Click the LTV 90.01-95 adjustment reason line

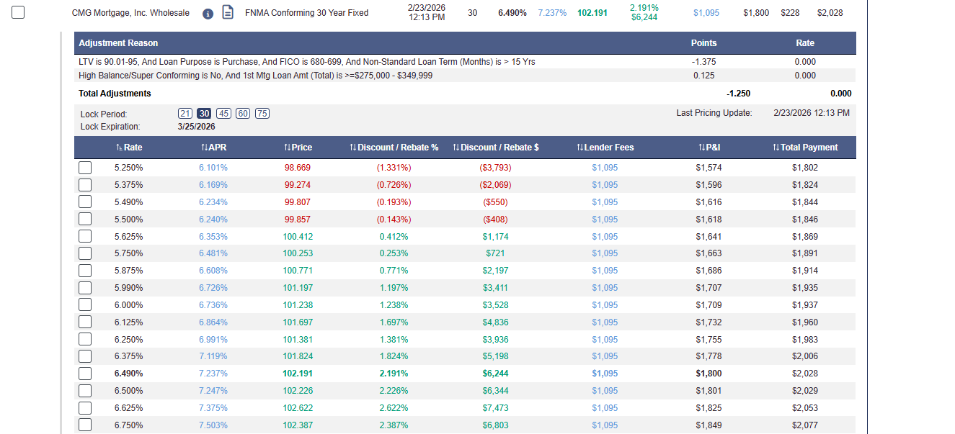pos(307,62)
